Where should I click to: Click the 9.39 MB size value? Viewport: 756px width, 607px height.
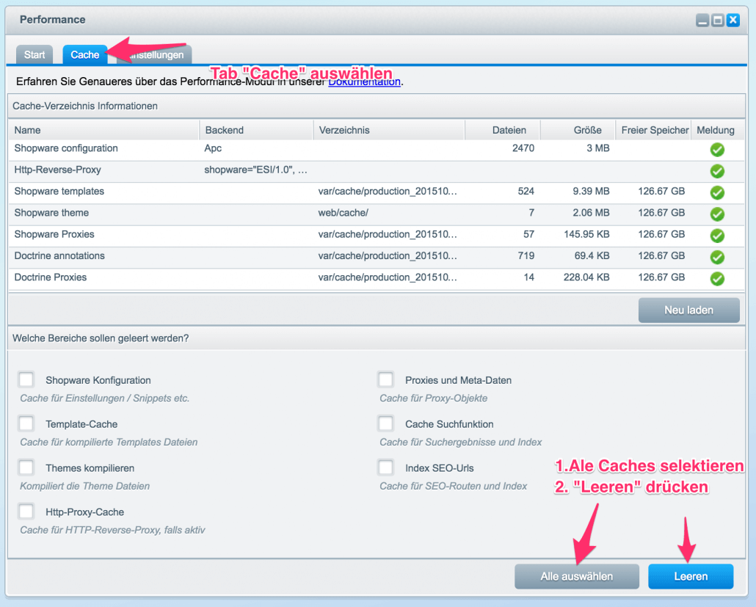591,191
